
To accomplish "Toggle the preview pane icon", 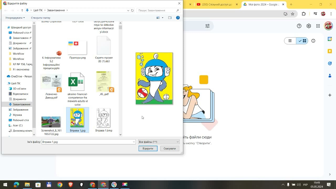I will click(x=170, y=18).
